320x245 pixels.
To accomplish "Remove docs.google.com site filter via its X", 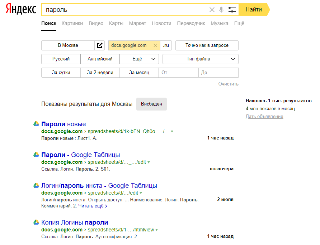I will (x=155, y=45).
